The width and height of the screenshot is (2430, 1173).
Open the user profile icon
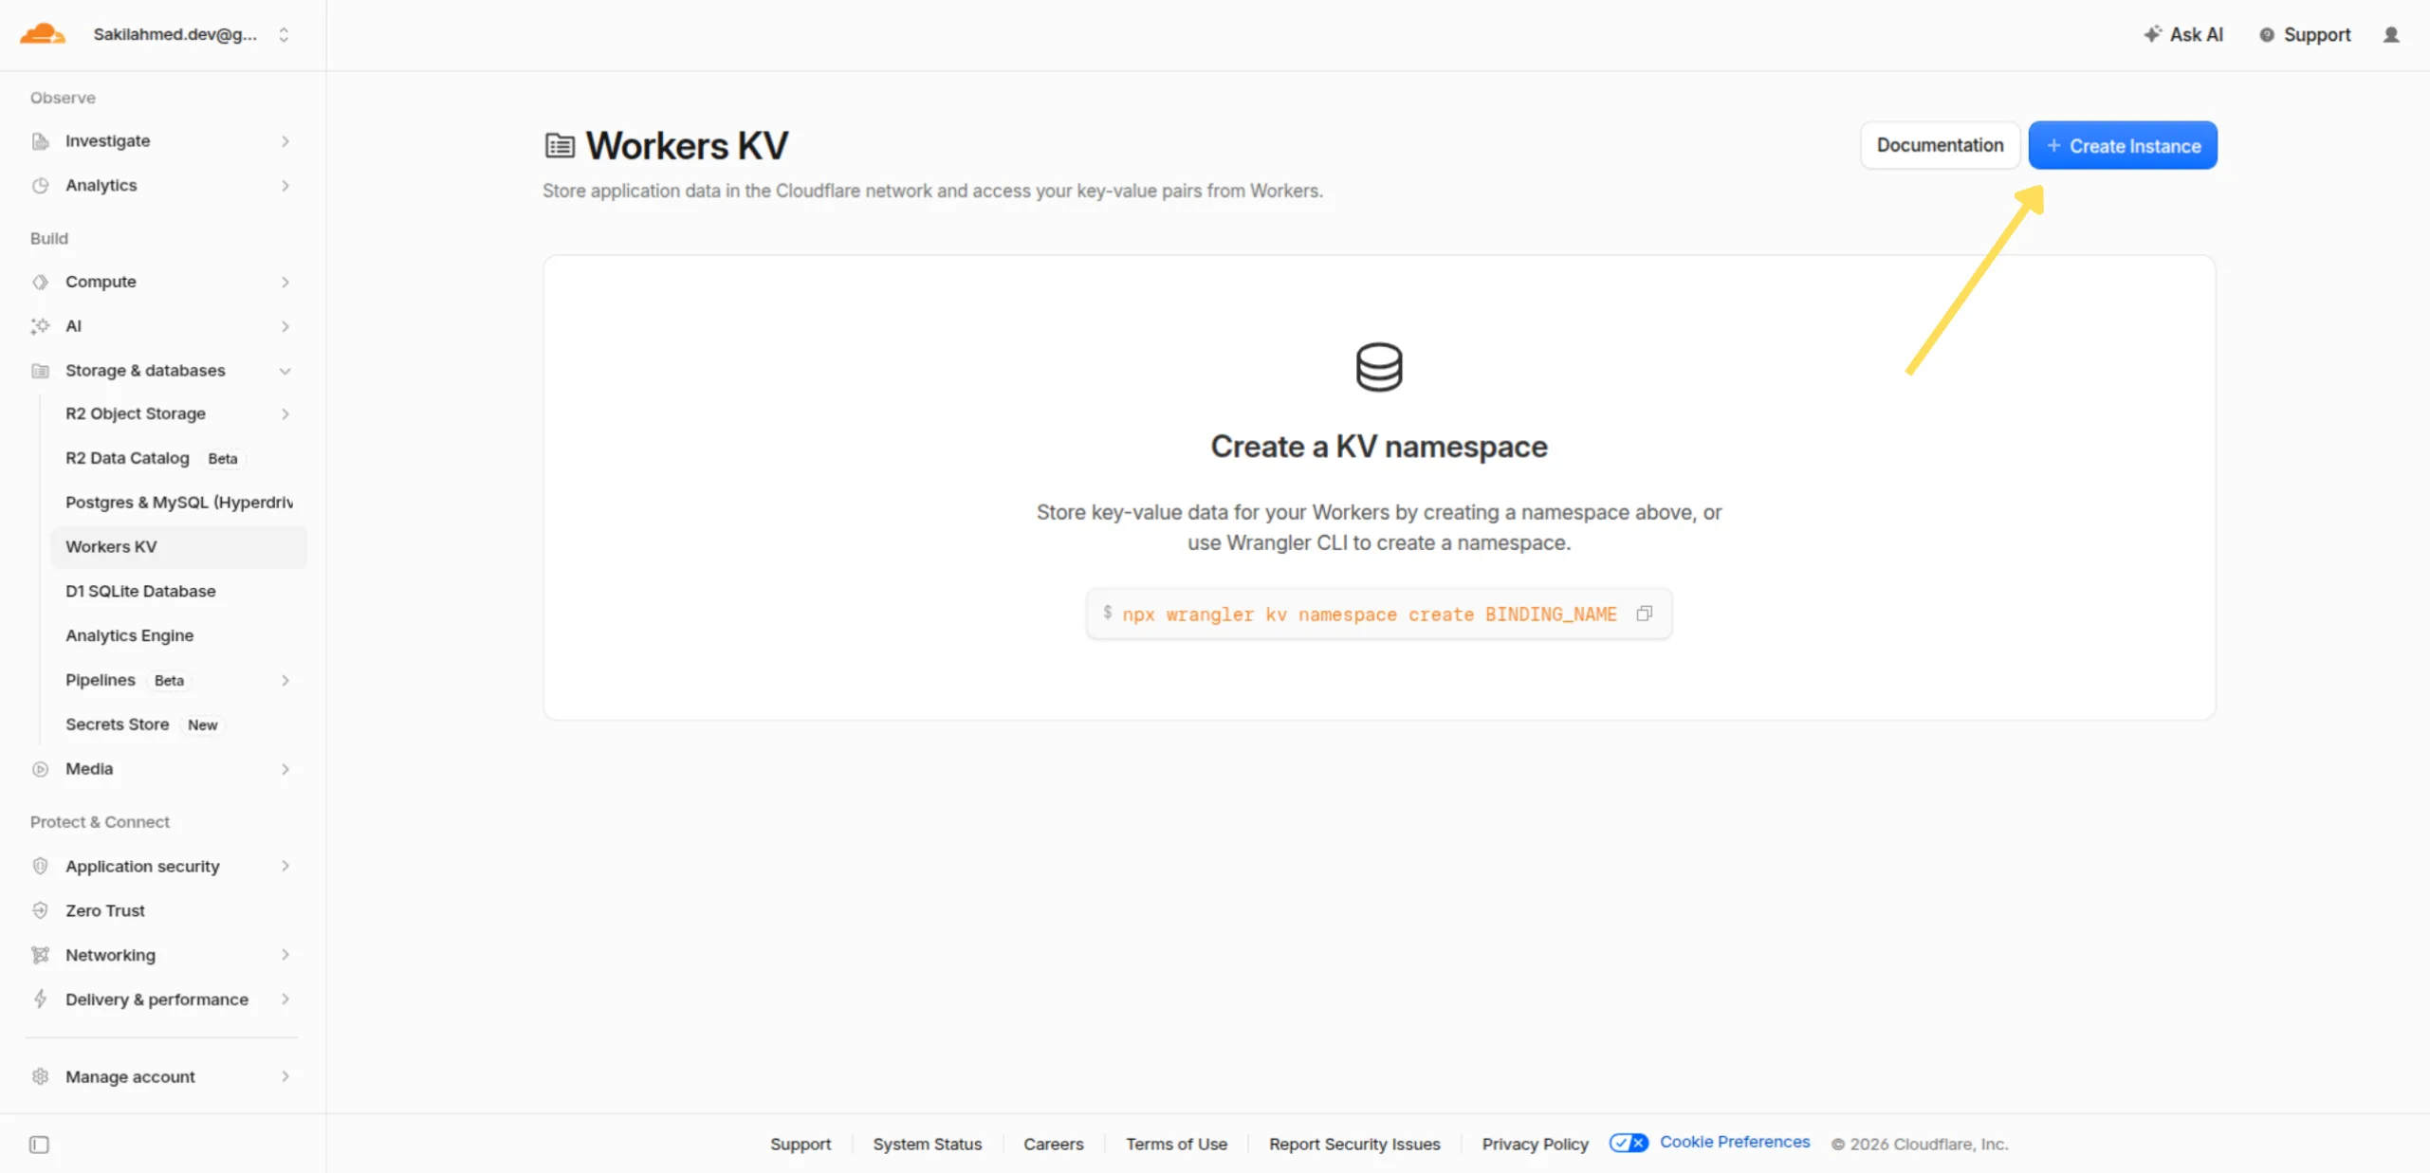point(2391,35)
